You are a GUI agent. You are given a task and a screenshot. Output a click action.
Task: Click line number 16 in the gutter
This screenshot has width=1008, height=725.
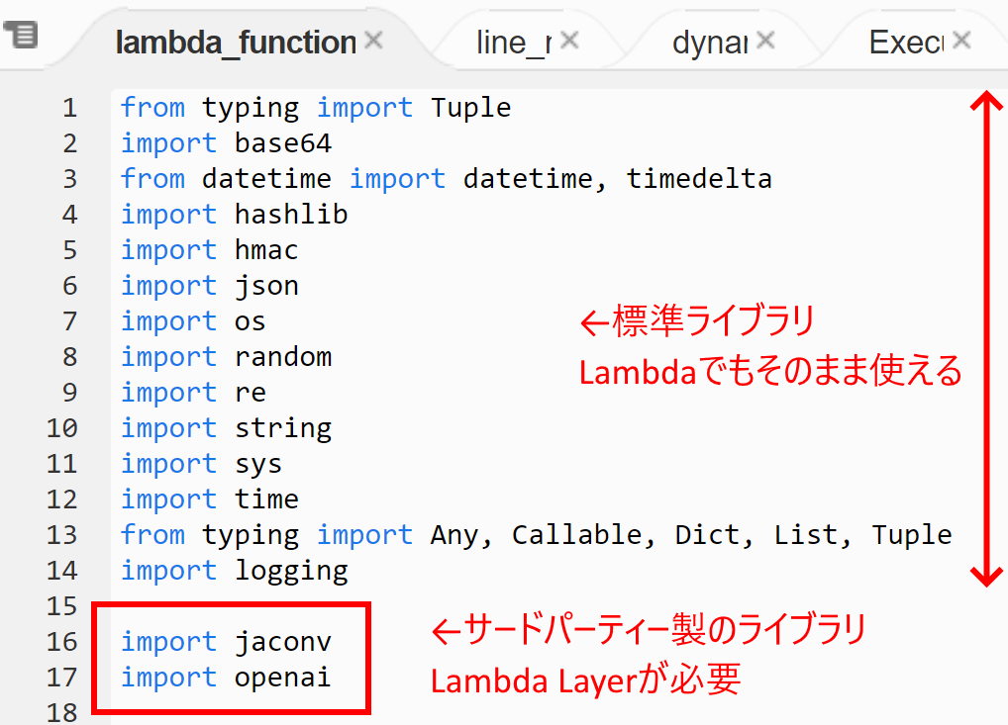tap(61, 642)
